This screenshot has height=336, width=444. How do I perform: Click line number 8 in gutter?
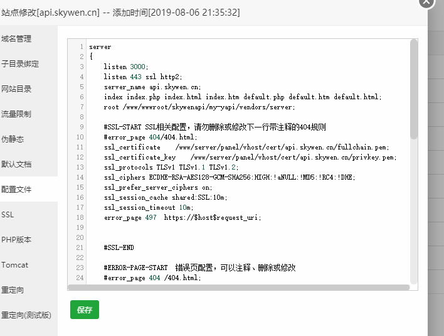tap(82, 117)
